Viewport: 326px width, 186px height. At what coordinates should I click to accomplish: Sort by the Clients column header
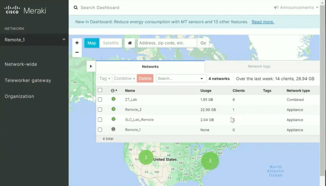coord(239,91)
